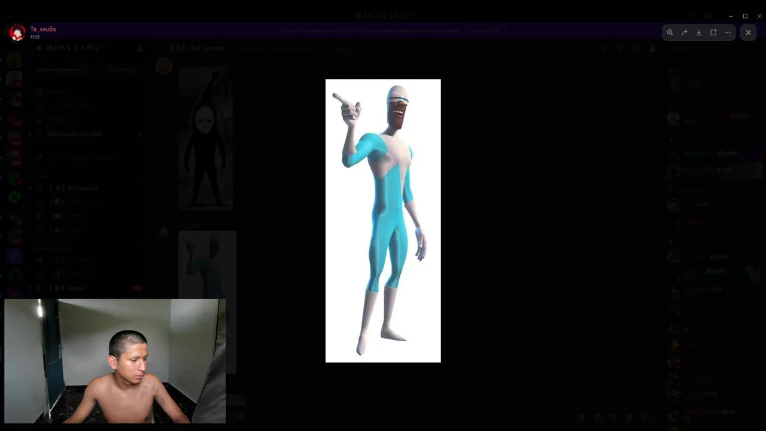
Task: Download the Frozone image
Action: tap(699, 32)
